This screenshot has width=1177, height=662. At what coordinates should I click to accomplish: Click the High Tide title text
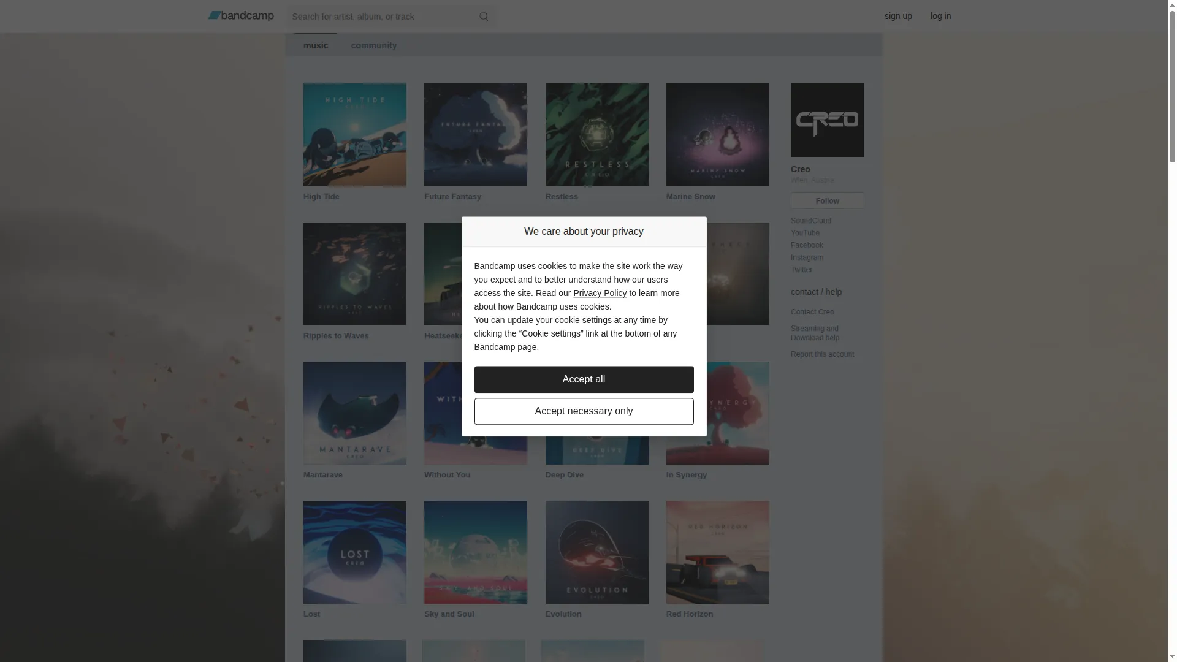pos(321,197)
